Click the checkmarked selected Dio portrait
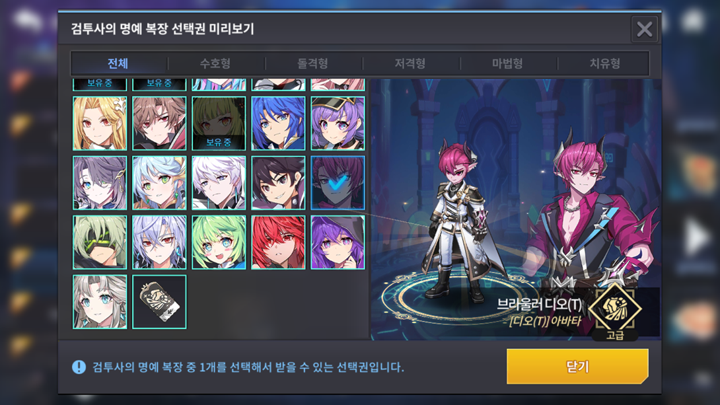The height and width of the screenshot is (405, 720). (x=338, y=183)
